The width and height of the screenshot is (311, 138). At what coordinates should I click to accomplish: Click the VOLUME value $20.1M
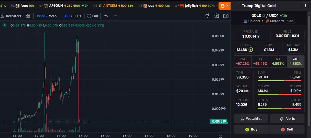pos(242,91)
